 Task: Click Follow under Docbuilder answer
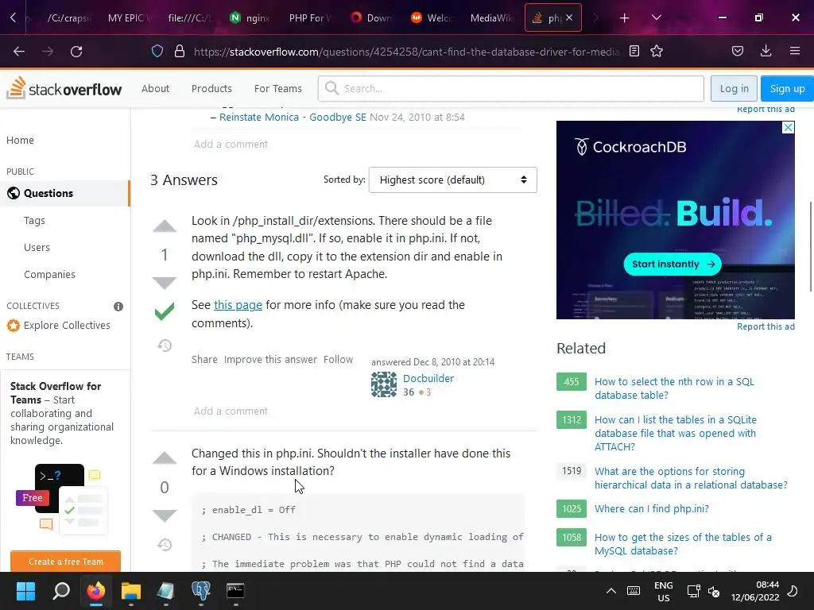[338, 360]
